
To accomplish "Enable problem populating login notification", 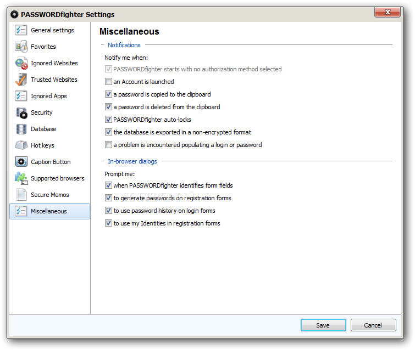I will (x=108, y=144).
